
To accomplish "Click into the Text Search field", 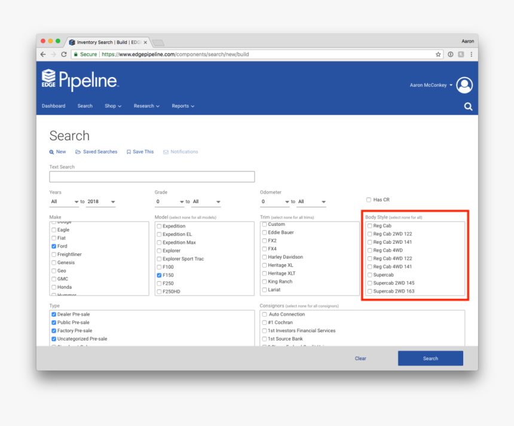I will 152,177.
